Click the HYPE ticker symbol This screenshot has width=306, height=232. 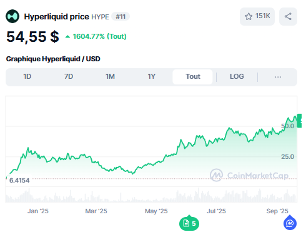[100, 17]
